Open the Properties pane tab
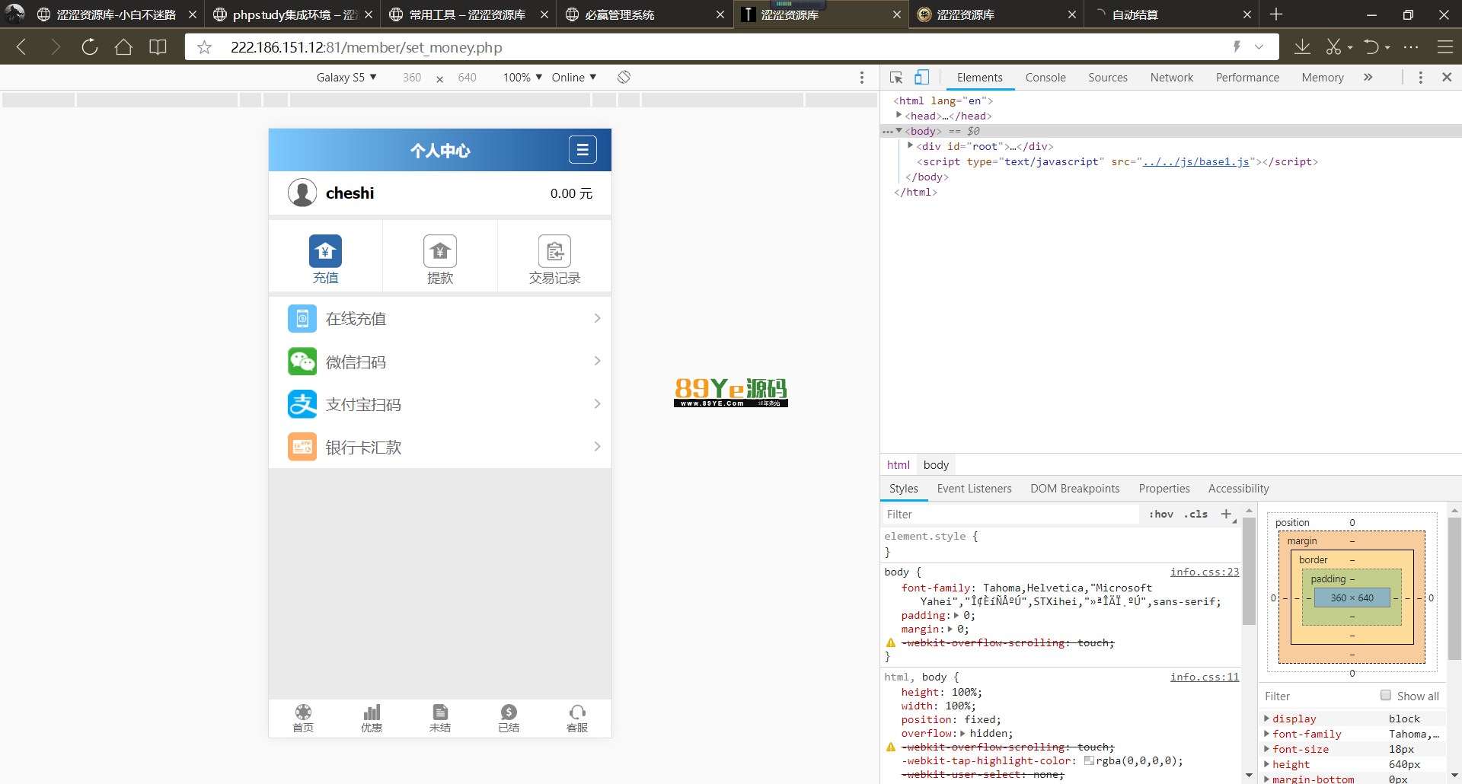The image size is (1462, 784). 1164,489
